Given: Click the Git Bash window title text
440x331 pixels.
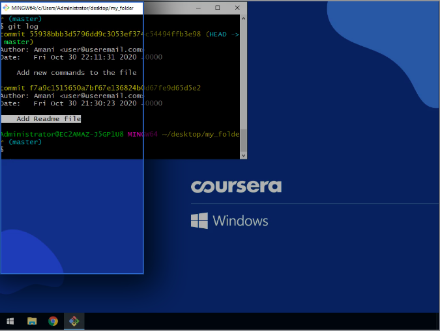Looking at the screenshot, I should tap(72, 8).
